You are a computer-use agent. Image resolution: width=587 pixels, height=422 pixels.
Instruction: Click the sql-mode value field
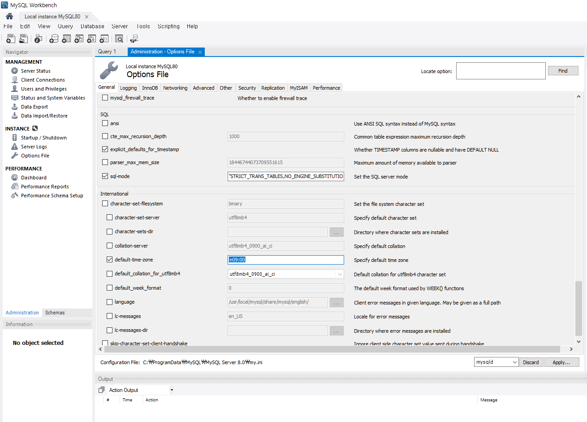[x=286, y=176]
